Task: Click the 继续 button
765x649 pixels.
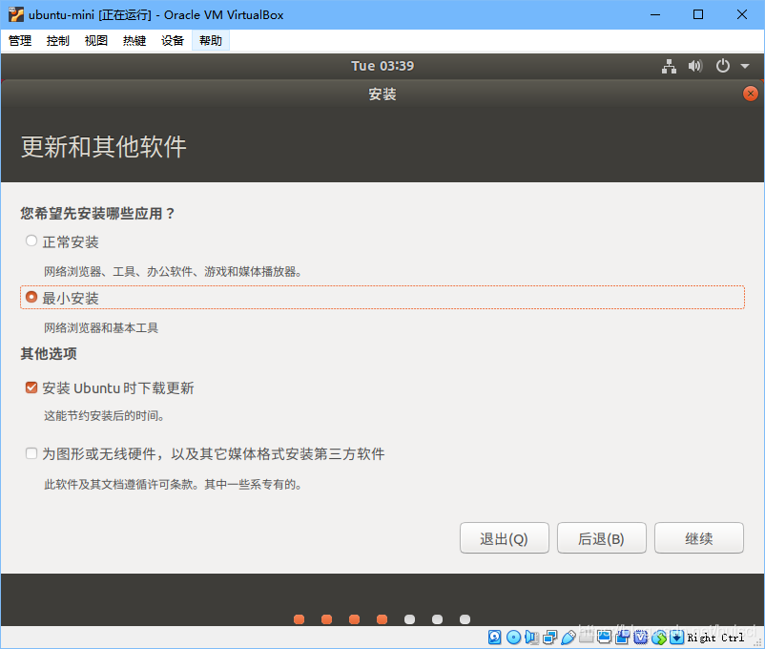Action: pyautogui.click(x=698, y=537)
